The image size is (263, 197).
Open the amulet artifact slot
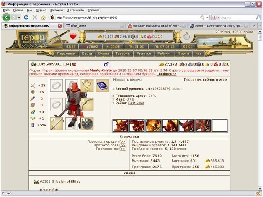[x=87, y=86]
